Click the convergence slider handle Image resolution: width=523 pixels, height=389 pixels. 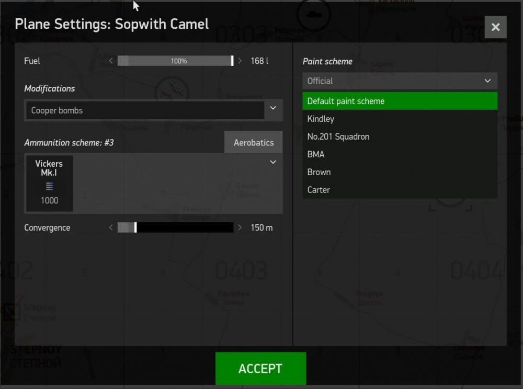pos(134,227)
